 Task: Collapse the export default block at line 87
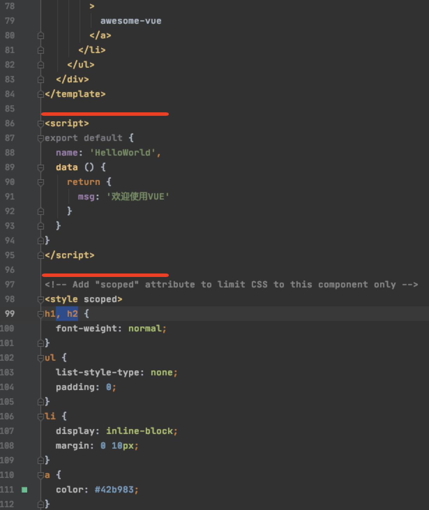click(41, 138)
